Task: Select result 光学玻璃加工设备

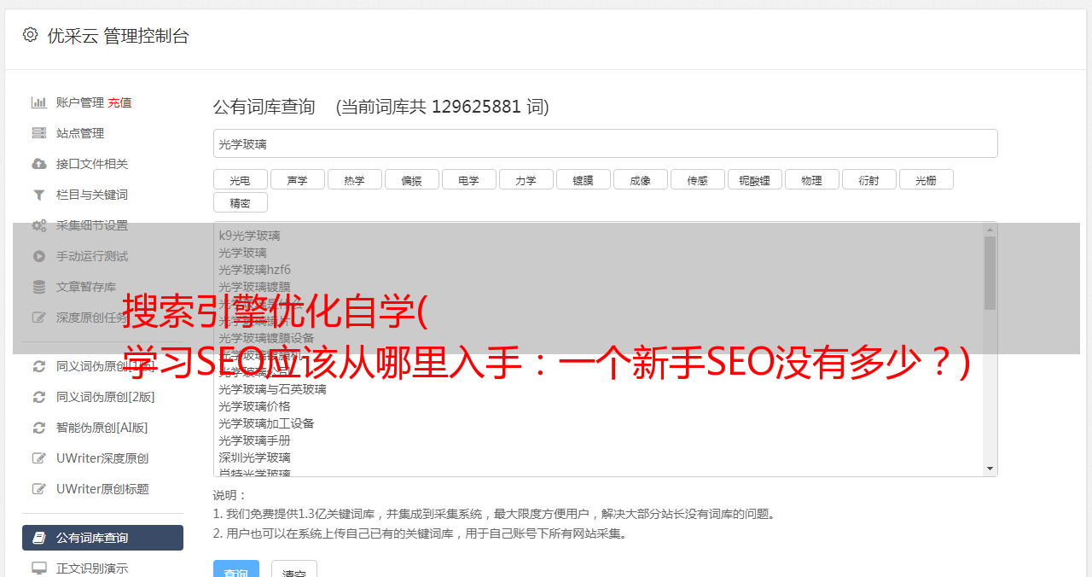Action: click(x=266, y=423)
